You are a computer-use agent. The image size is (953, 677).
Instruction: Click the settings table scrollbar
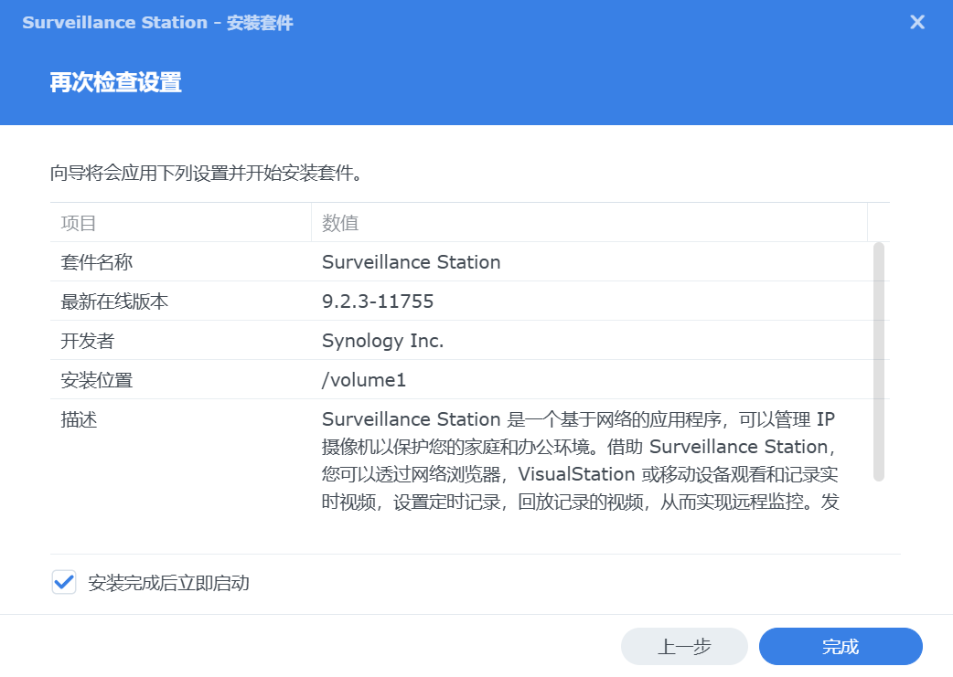(878, 362)
